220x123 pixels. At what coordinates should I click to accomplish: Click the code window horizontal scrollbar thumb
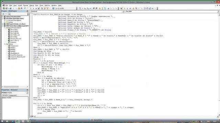click(51, 117)
